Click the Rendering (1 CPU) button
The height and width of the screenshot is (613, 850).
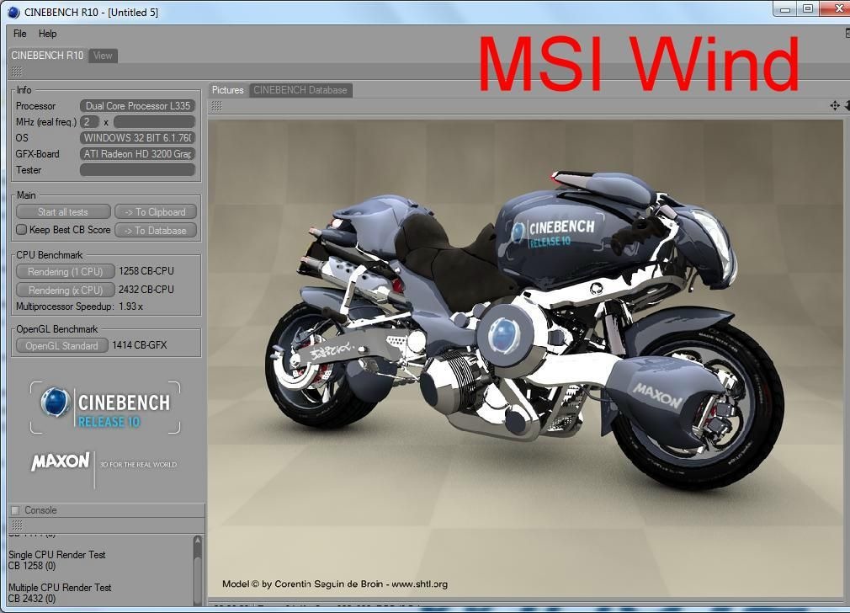click(65, 272)
